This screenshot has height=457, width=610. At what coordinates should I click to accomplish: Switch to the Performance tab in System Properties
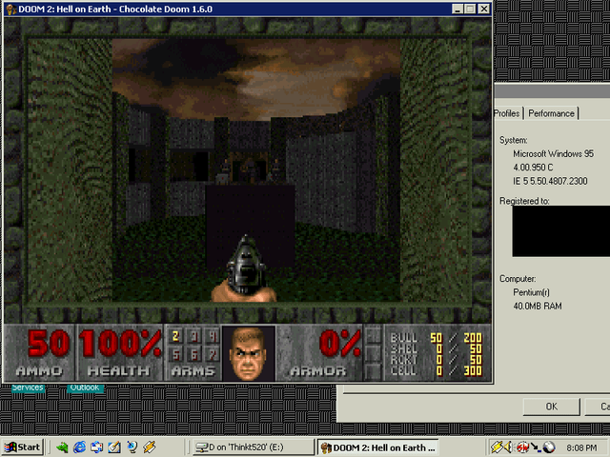[x=551, y=113]
